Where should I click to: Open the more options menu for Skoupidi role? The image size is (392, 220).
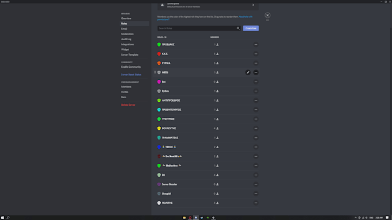click(256, 194)
